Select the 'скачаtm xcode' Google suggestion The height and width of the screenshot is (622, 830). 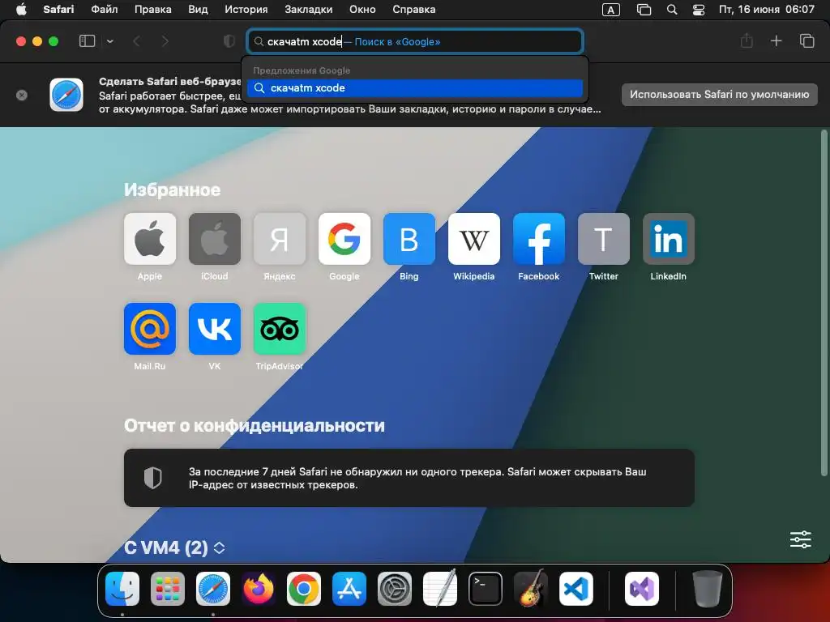tap(414, 88)
